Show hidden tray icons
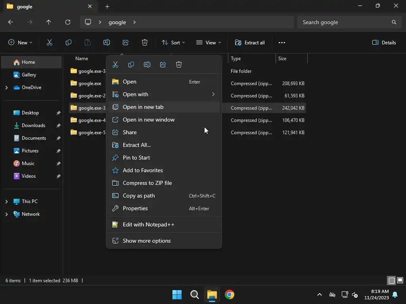The height and width of the screenshot is (304, 406). point(320,294)
